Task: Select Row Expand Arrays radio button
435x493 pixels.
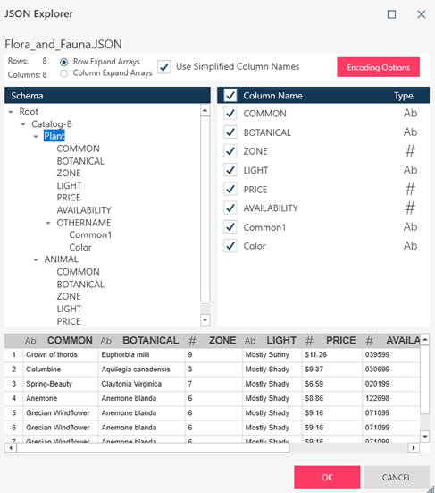Action: point(63,62)
